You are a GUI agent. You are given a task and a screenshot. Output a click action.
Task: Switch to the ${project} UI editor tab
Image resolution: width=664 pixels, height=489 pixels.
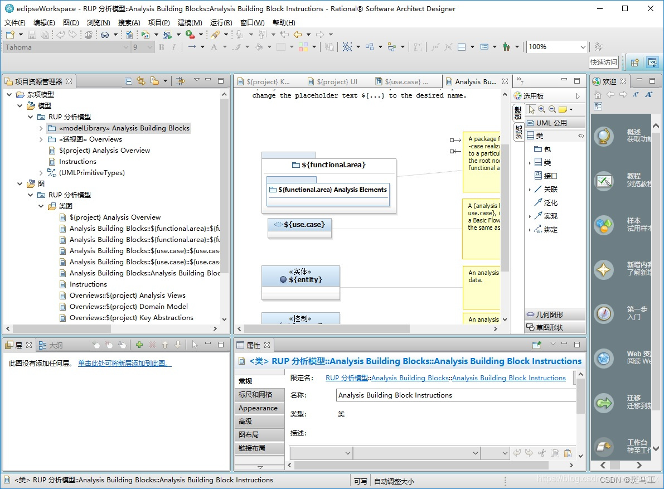point(337,82)
